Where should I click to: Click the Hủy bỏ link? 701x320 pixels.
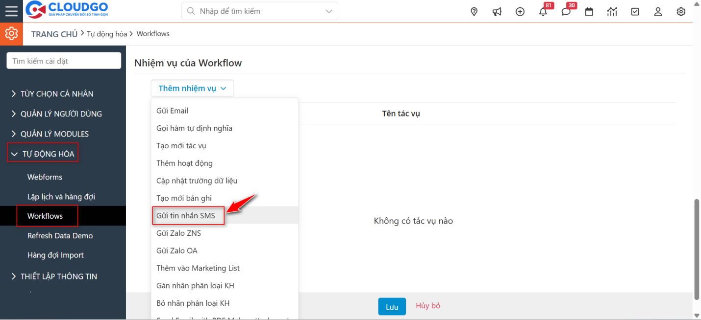pos(427,305)
